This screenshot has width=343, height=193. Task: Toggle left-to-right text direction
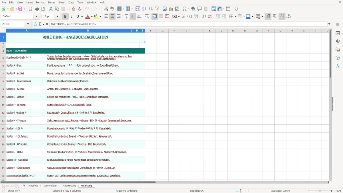click(268, 17)
